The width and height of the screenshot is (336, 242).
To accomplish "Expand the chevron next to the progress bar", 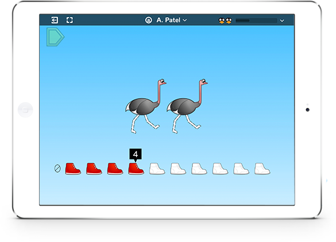I will 282,21.
